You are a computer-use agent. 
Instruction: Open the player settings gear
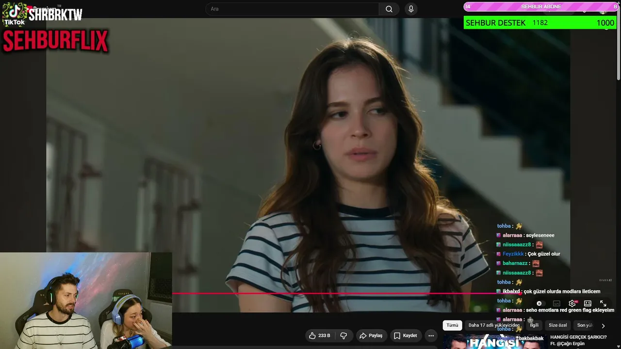[x=572, y=303]
